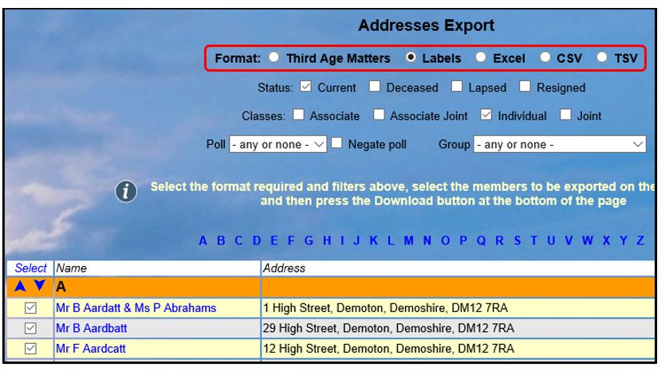Click the down arrow deselect icon

39,287
